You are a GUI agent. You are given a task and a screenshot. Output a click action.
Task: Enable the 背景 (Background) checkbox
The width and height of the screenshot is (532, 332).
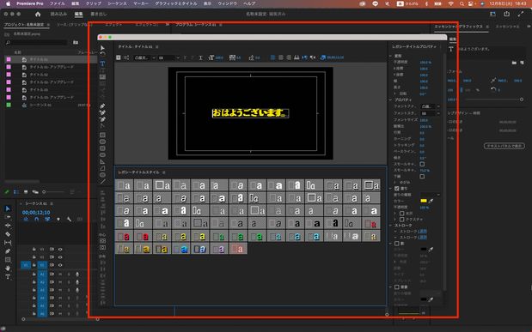pos(396,287)
